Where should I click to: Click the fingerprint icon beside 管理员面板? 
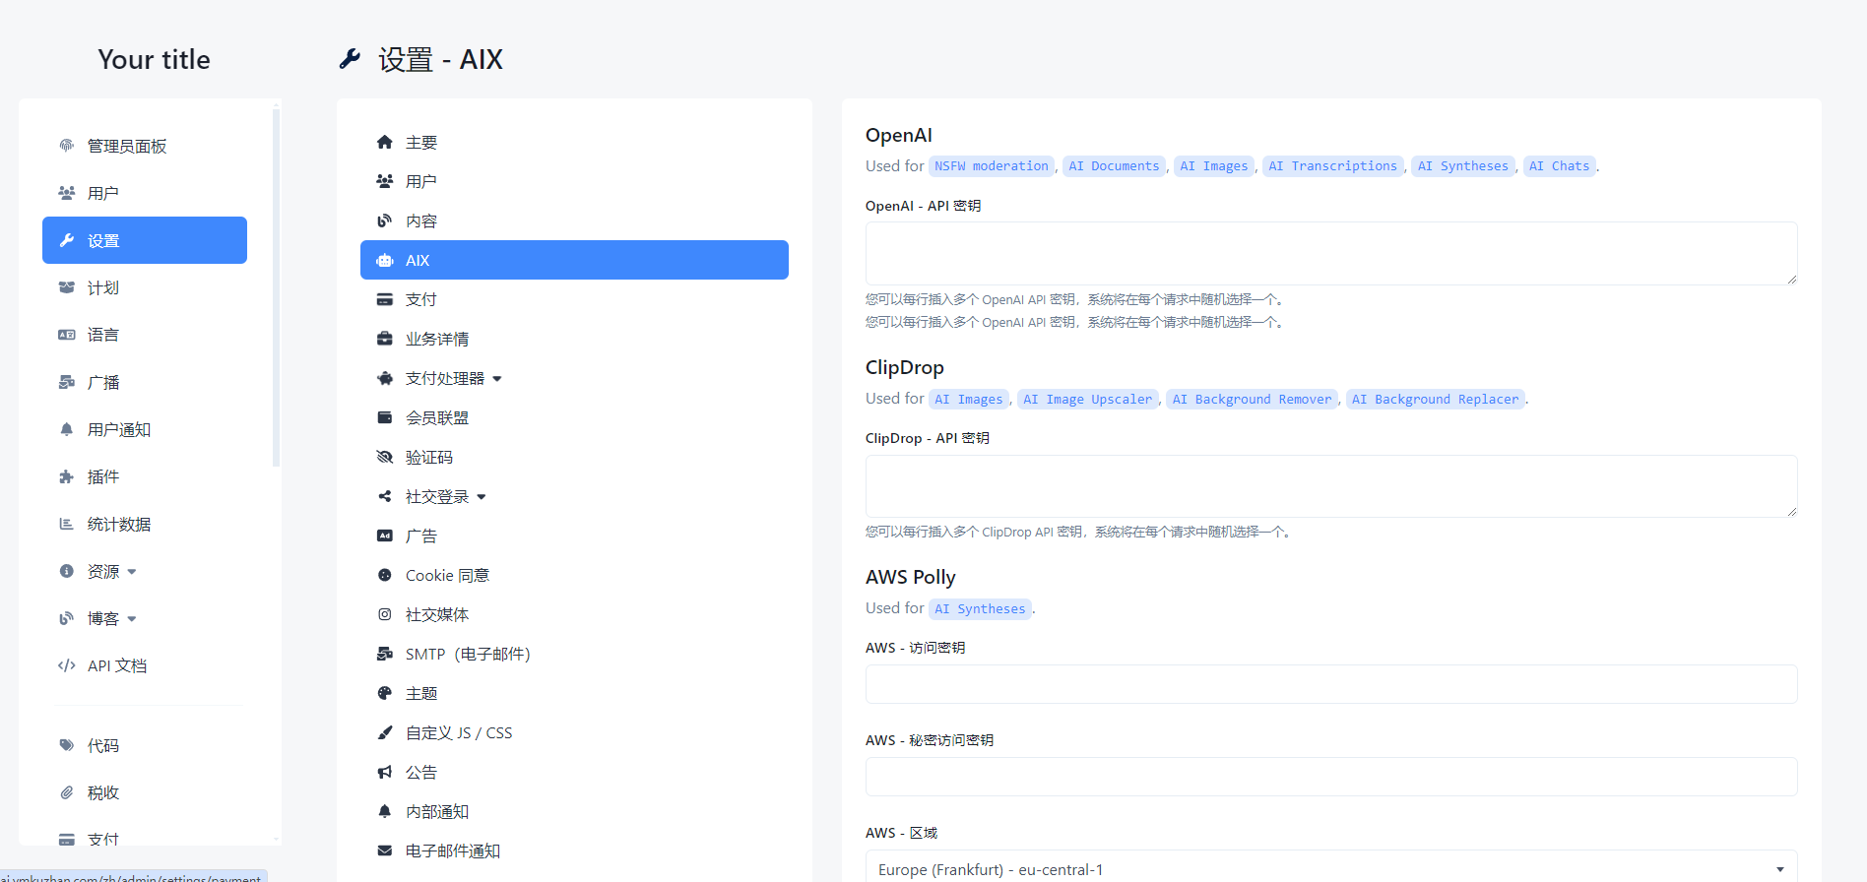pyautogui.click(x=67, y=146)
